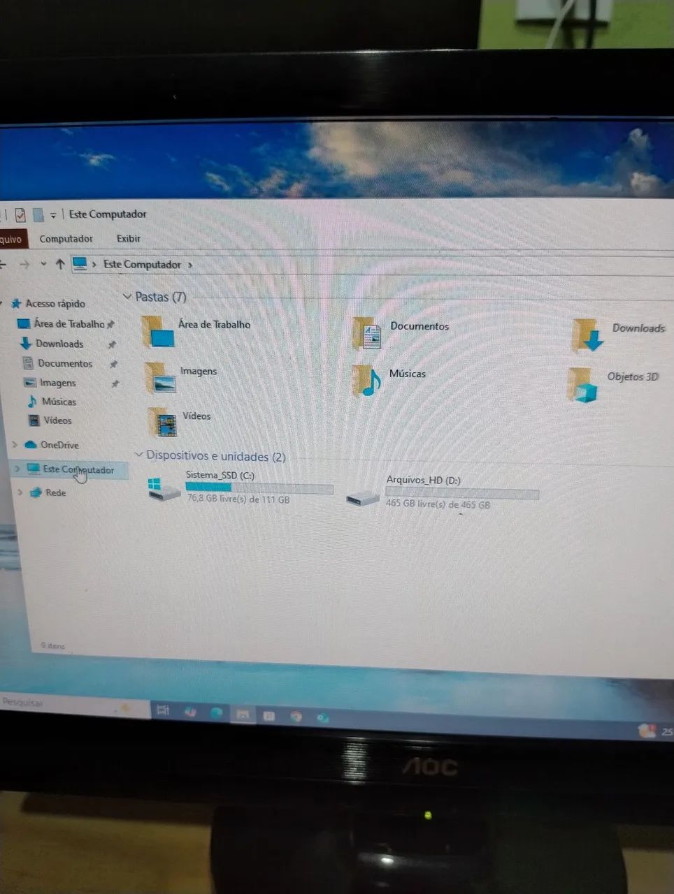Select Área de Trabalho in the navigation pane
674x894 pixels.
pos(69,324)
